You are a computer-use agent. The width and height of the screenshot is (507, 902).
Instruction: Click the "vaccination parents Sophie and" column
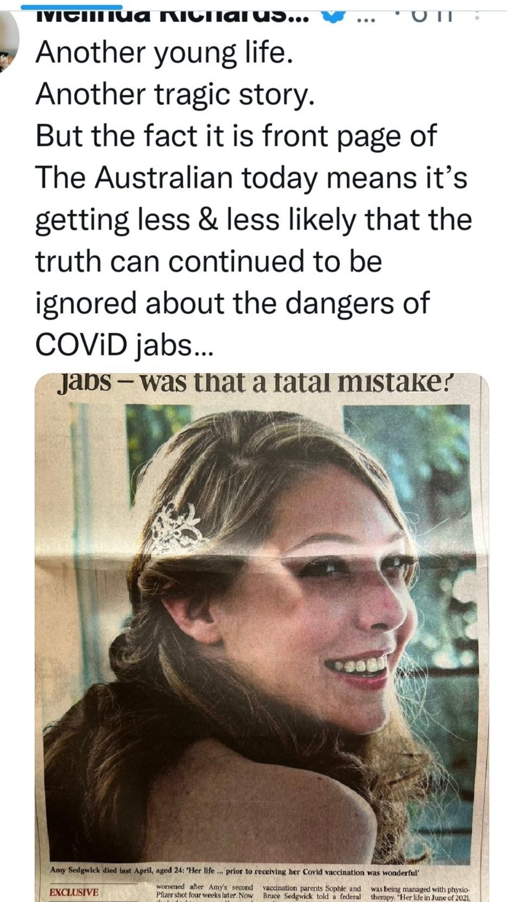(x=312, y=892)
